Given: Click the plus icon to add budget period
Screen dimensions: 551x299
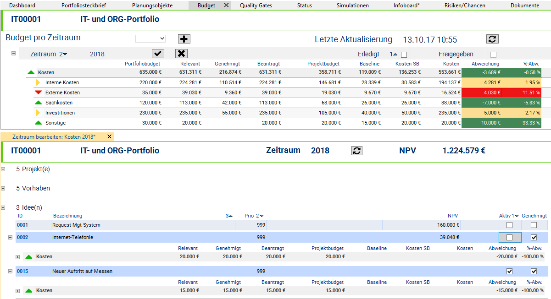Looking at the screenshot, I should click(x=184, y=39).
